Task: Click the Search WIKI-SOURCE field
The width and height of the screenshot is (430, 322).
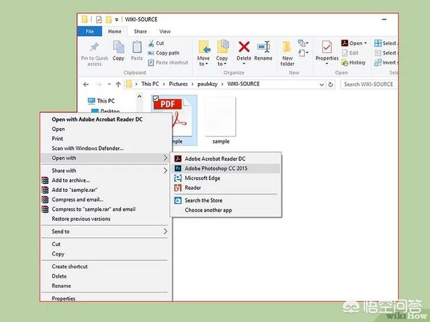Action: tap(368, 85)
